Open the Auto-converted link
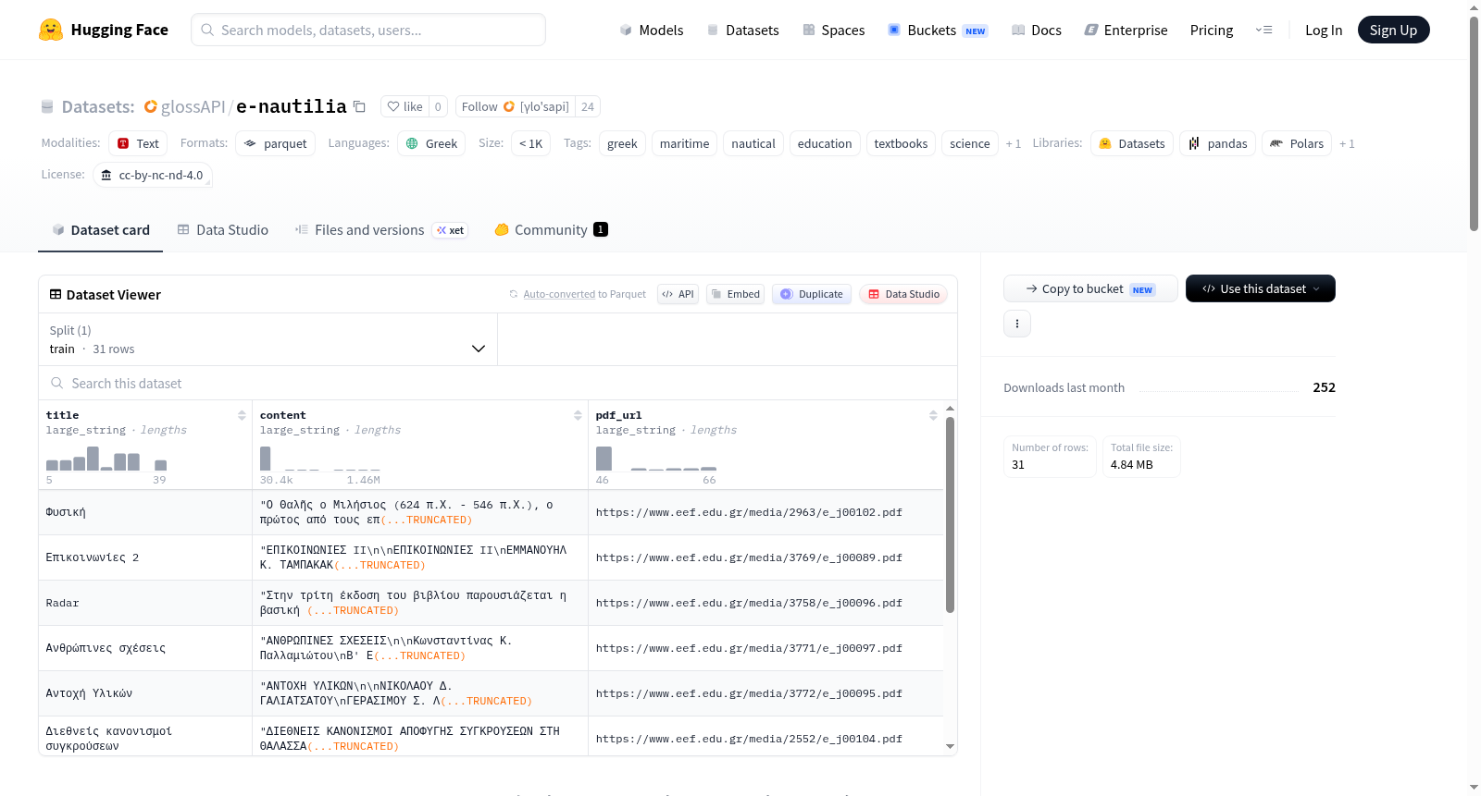Image resolution: width=1481 pixels, height=796 pixels. coord(559,294)
